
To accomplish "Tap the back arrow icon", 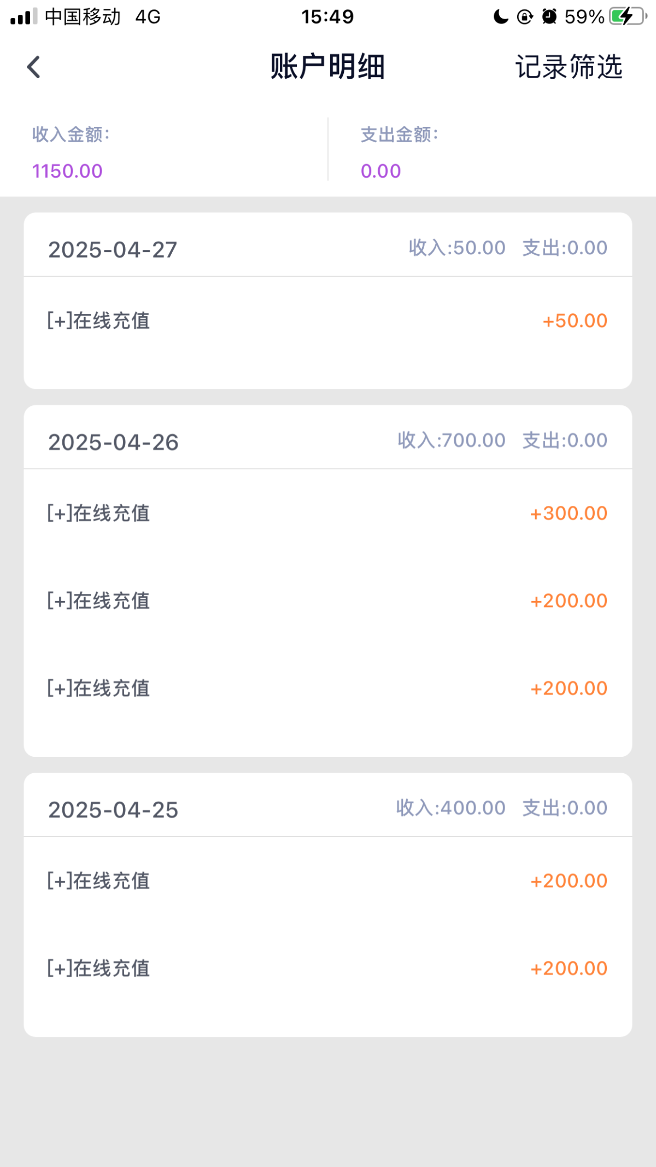I will 34,67.
